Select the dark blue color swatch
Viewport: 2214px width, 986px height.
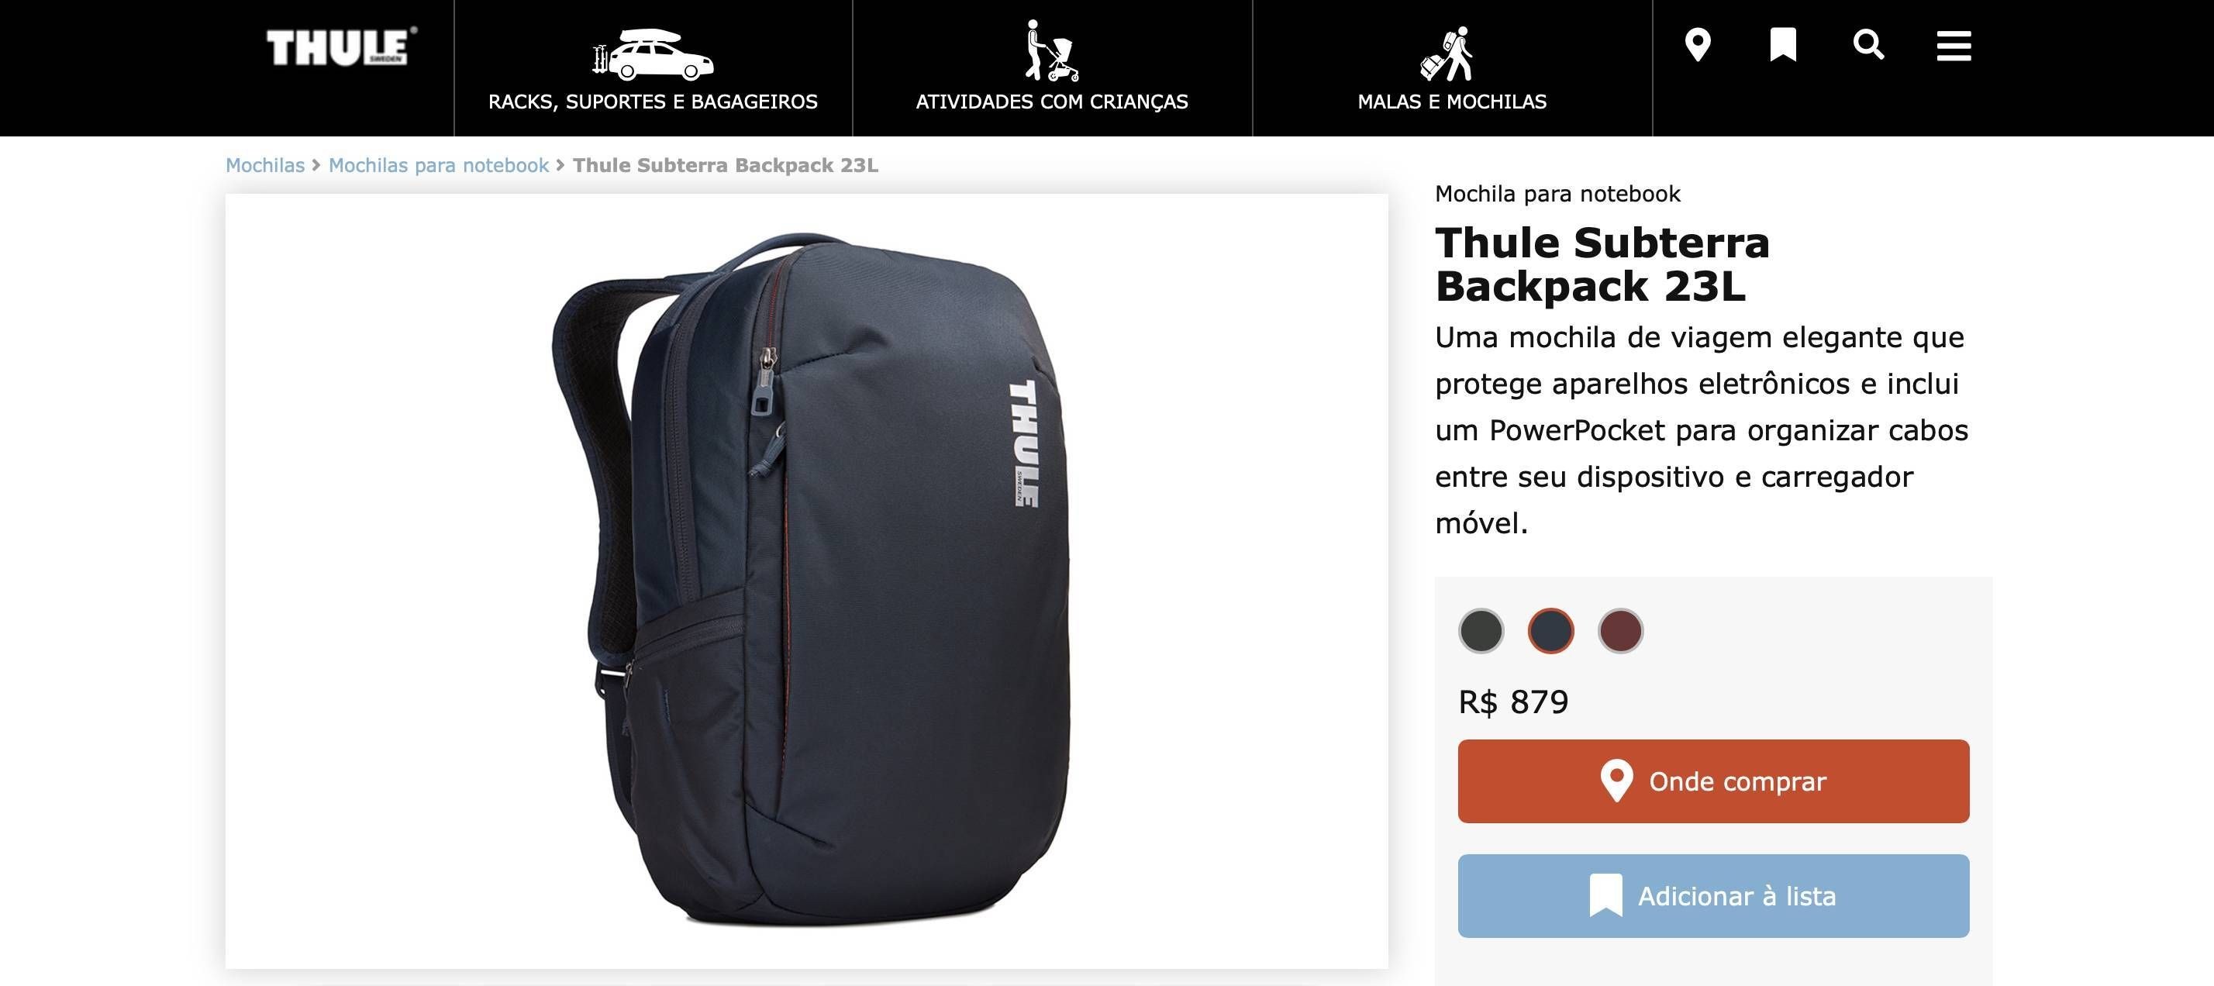[1550, 631]
